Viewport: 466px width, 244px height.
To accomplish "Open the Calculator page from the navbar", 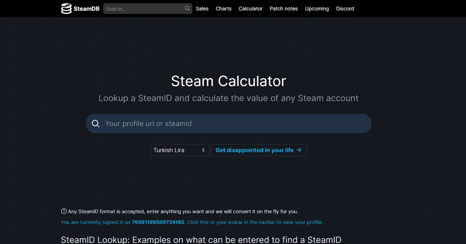I will click(x=250, y=8).
